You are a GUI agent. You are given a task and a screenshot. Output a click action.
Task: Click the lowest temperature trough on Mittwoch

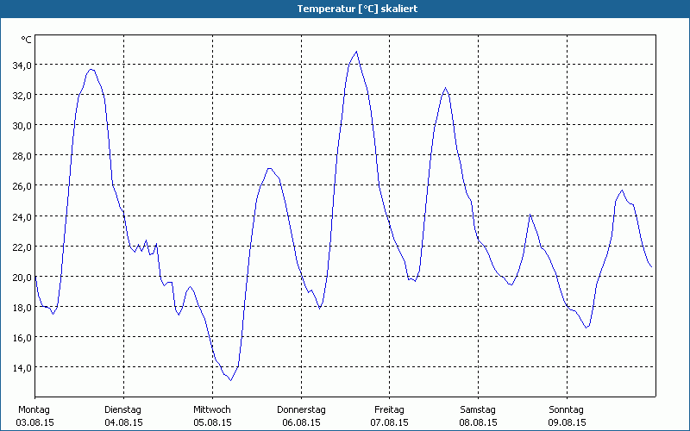click(x=230, y=379)
